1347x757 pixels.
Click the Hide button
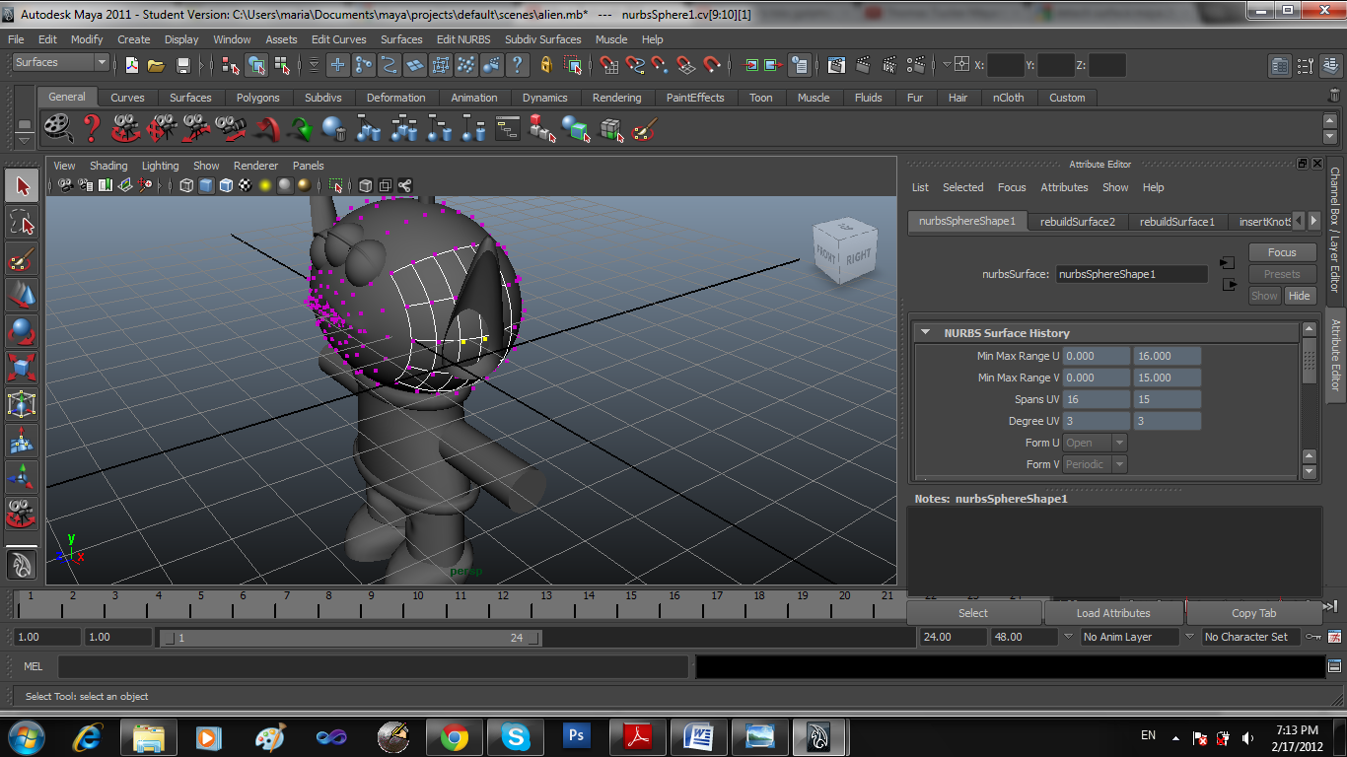pyautogui.click(x=1300, y=296)
